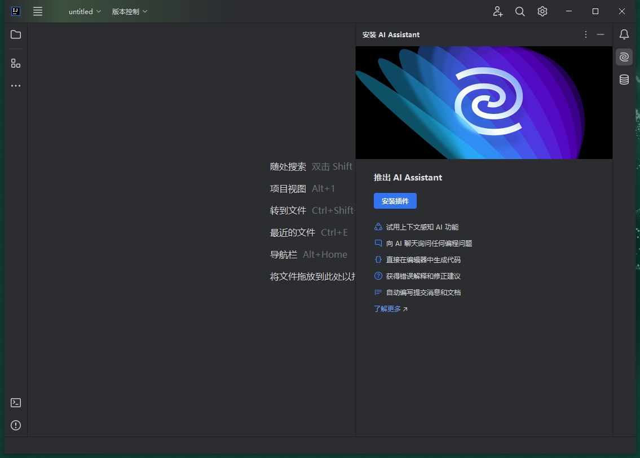Click 自动编写提交消息和文档 text
The image size is (640, 458).
pyautogui.click(x=423, y=292)
